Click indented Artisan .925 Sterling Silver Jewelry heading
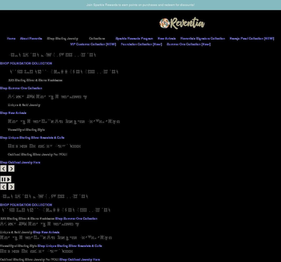 pos(47,97)
